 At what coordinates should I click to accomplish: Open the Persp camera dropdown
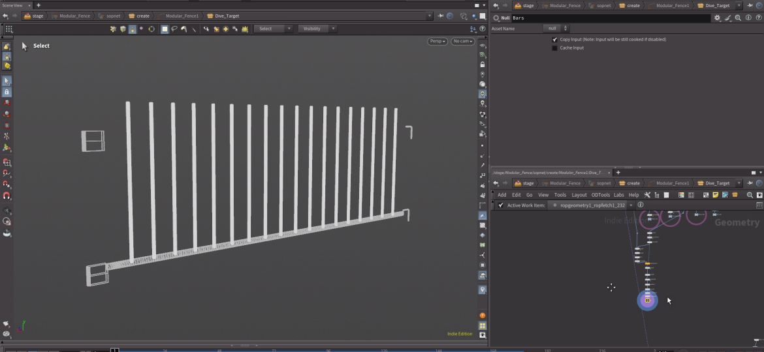(x=438, y=41)
